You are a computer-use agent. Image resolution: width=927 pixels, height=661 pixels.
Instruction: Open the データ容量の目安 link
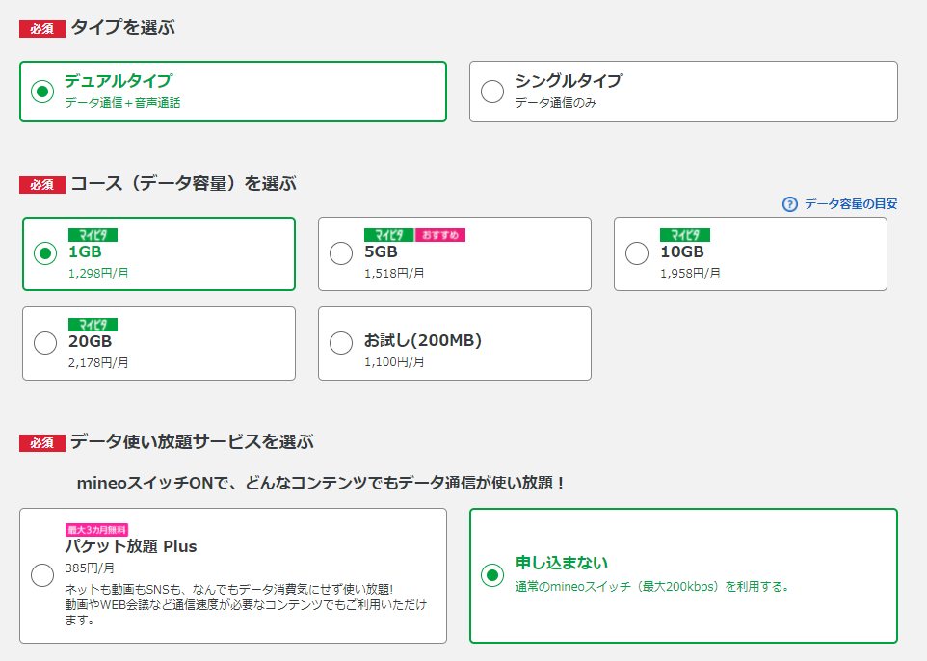851,204
